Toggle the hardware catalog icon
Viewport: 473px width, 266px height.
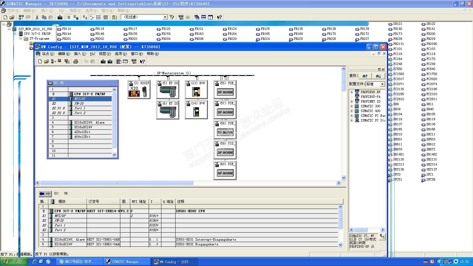pyautogui.click(x=119, y=61)
